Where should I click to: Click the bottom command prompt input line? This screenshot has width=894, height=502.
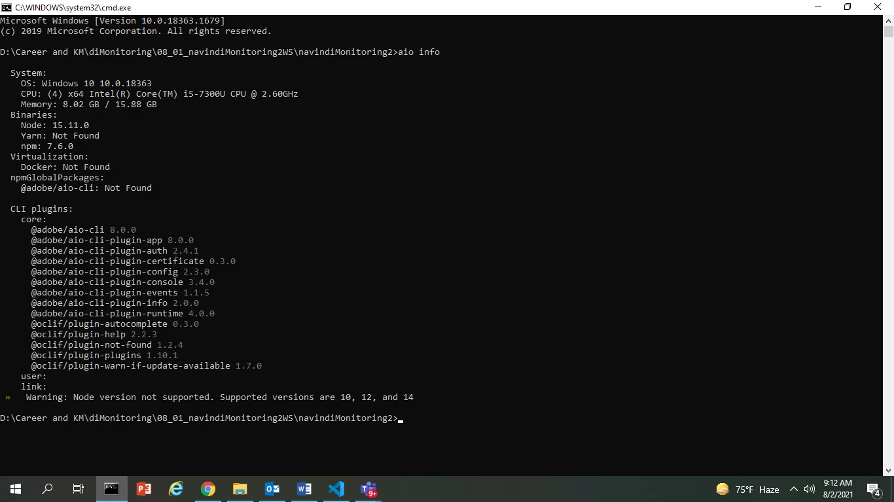coord(202,418)
